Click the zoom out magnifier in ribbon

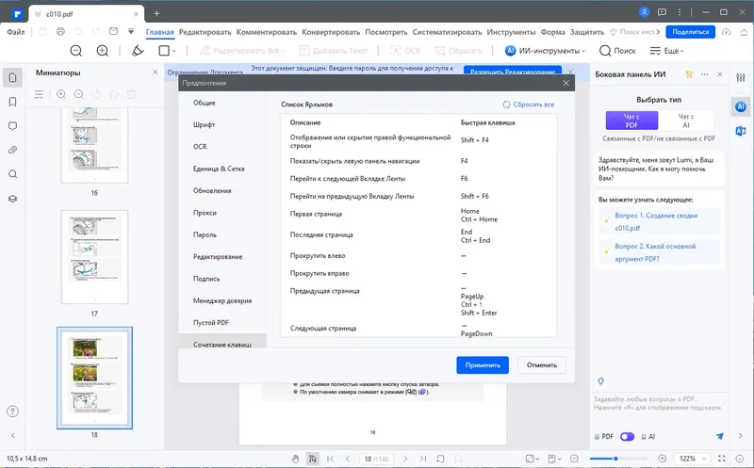(76, 51)
